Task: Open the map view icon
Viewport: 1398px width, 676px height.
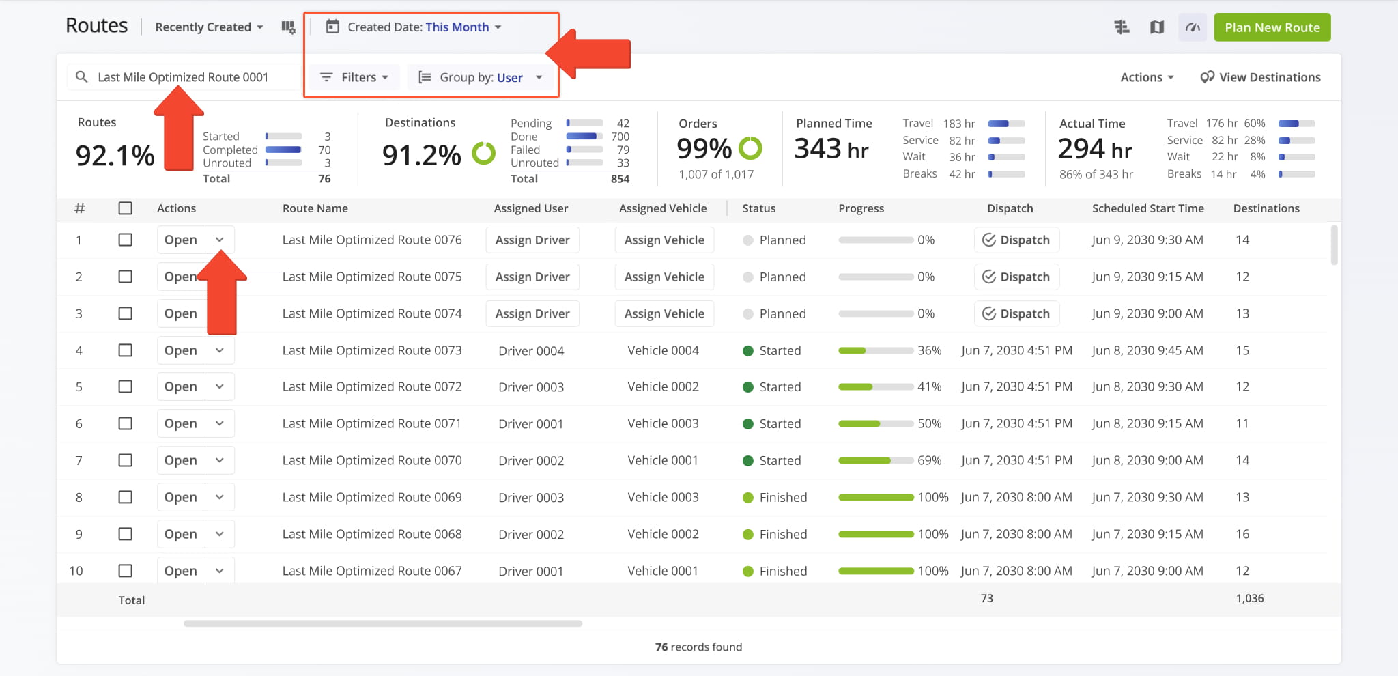Action: [1158, 27]
